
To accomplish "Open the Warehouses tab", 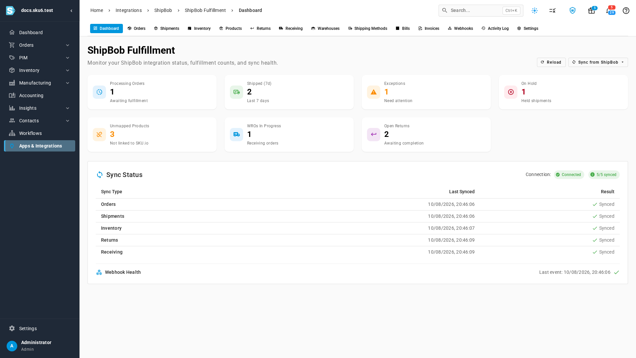I will point(325,29).
